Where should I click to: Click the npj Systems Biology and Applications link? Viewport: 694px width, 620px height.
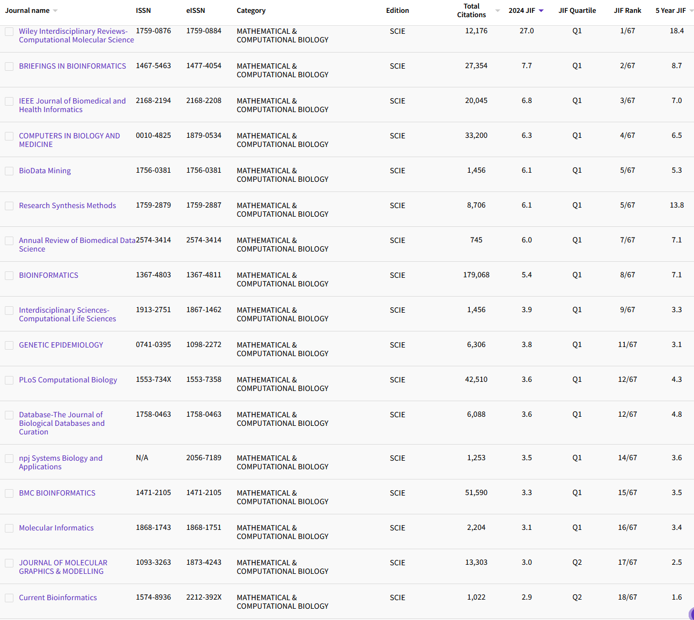(x=61, y=462)
